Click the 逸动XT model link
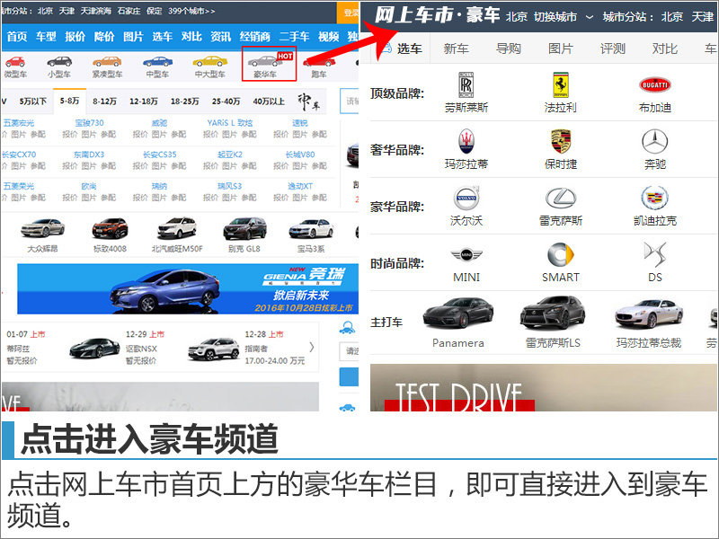 coord(300,186)
